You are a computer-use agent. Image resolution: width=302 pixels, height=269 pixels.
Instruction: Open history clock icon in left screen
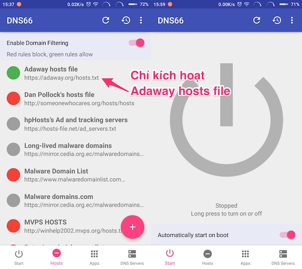[126, 20]
